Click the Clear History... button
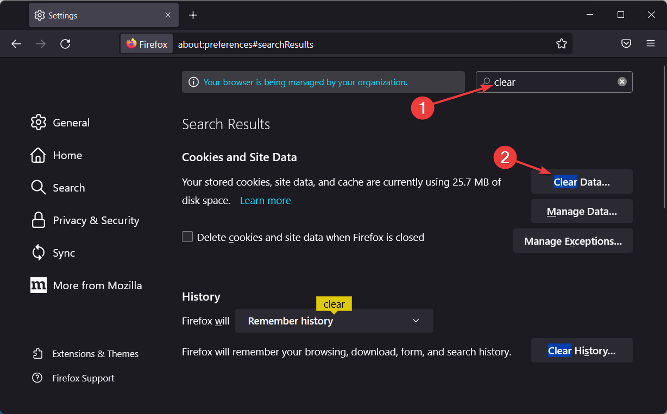 (582, 351)
